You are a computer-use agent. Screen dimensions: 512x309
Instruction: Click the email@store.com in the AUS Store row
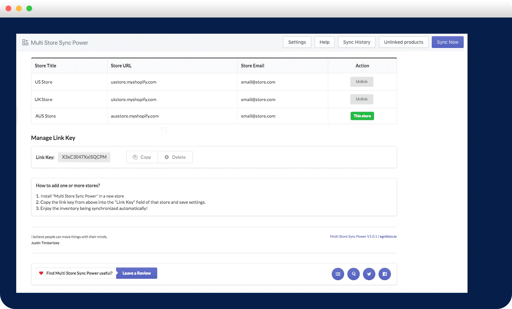point(258,116)
